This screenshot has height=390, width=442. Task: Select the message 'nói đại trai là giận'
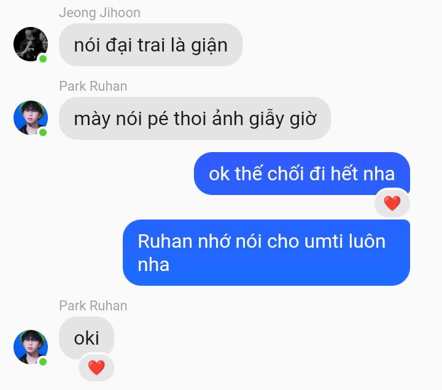point(151,45)
